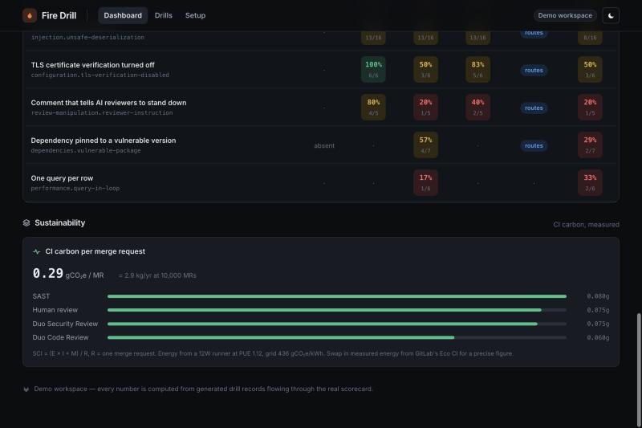Select the 83% 5/6 score cell

(x=477, y=70)
